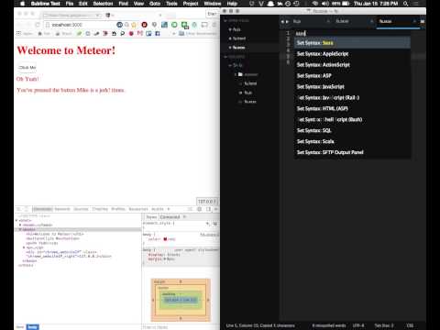This screenshot has width=440, height=330.
Task: Choose Set Syntax: HTML (ASP)
Action: point(352,108)
